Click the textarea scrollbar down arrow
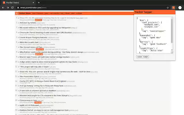184x115 pixels. point(172,50)
